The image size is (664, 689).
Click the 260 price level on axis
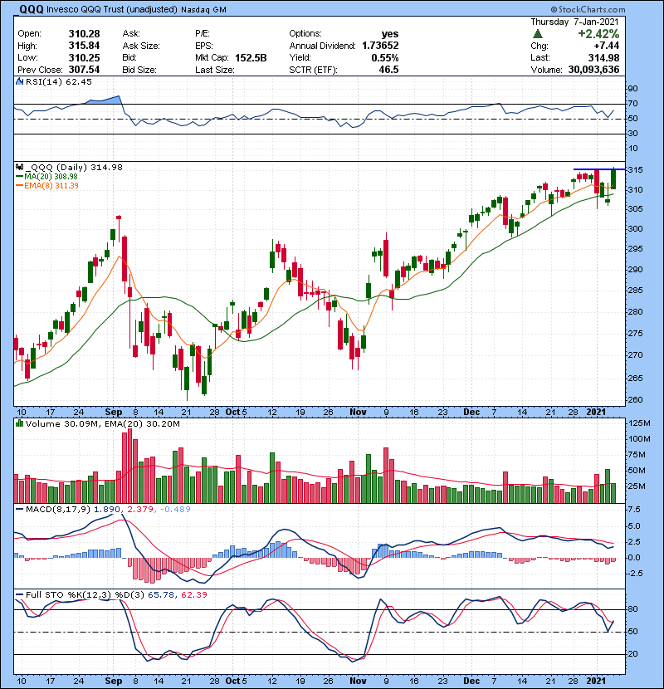pyautogui.click(x=635, y=400)
